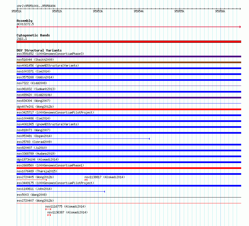Image resolution: width=249 pixels, height=226 pixels.
Task: Click the brown nsv516044 variant bar
Action: point(129,62)
